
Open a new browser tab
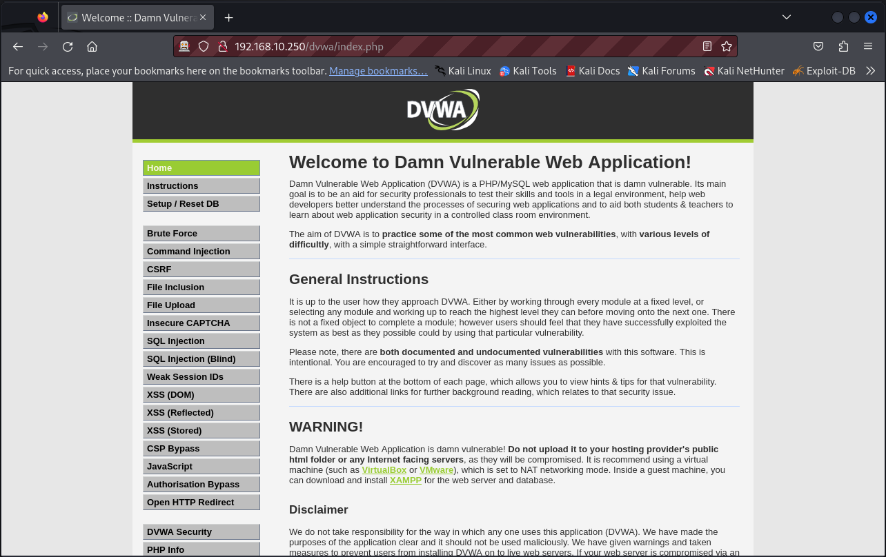(x=229, y=17)
